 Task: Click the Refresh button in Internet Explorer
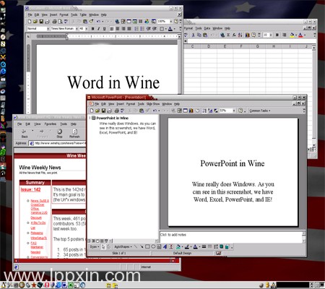(x=74, y=133)
